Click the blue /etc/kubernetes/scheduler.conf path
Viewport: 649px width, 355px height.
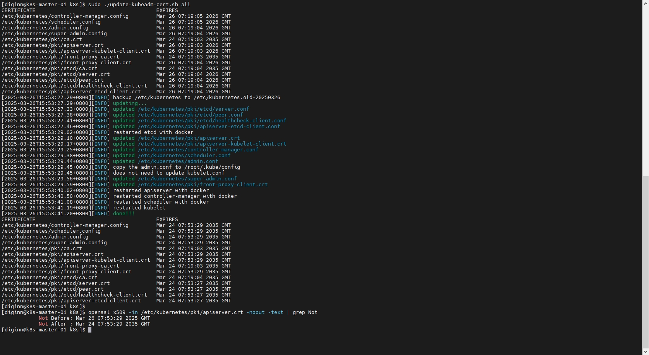(x=184, y=156)
